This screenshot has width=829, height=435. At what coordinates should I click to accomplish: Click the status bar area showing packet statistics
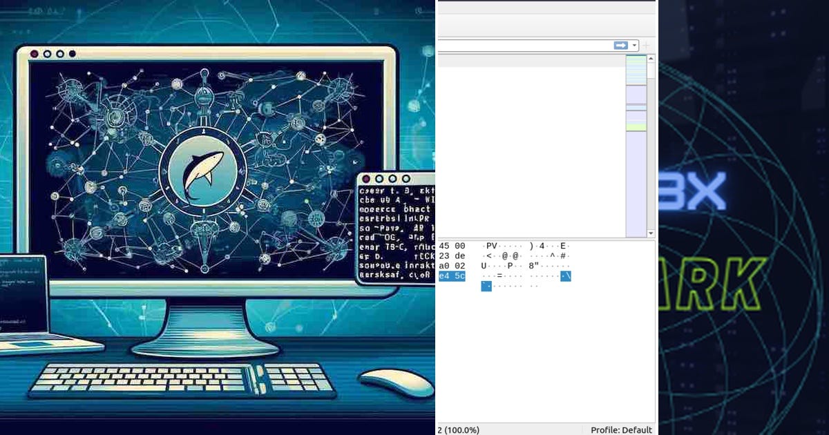click(484, 429)
